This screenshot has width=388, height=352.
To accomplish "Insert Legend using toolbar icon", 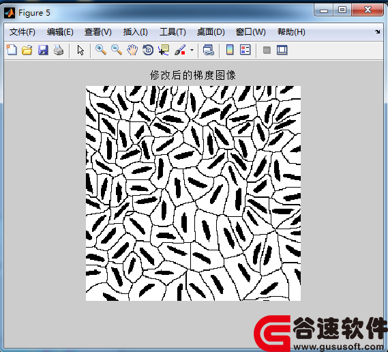I will pyautogui.click(x=245, y=50).
